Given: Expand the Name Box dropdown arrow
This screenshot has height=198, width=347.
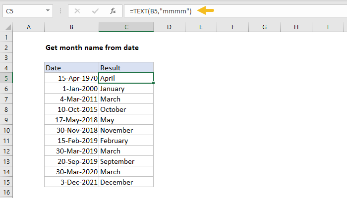Looking at the screenshot, I should 47,10.
